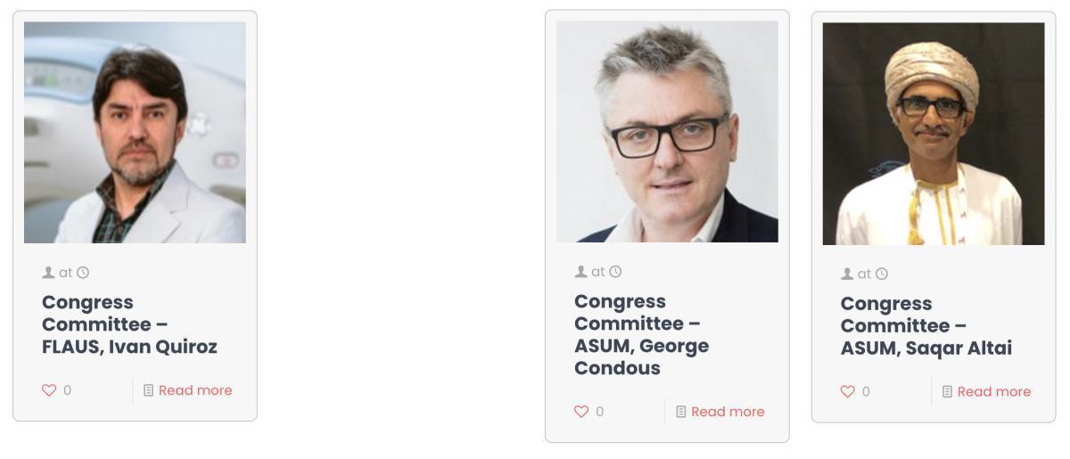This screenshot has height=459, width=1070.
Task: Click document icon beside George Condous Read more
Action: click(681, 412)
